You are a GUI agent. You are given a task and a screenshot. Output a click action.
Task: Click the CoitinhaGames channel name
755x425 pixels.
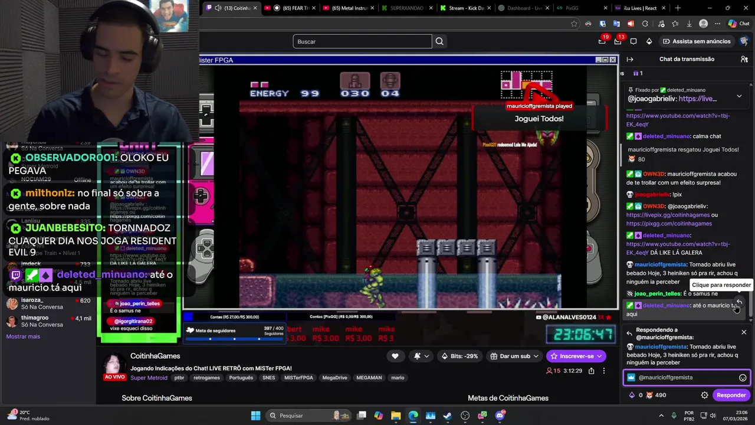[155, 356]
